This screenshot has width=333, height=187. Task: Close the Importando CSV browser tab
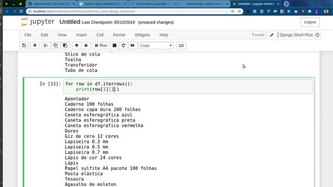point(74,4)
